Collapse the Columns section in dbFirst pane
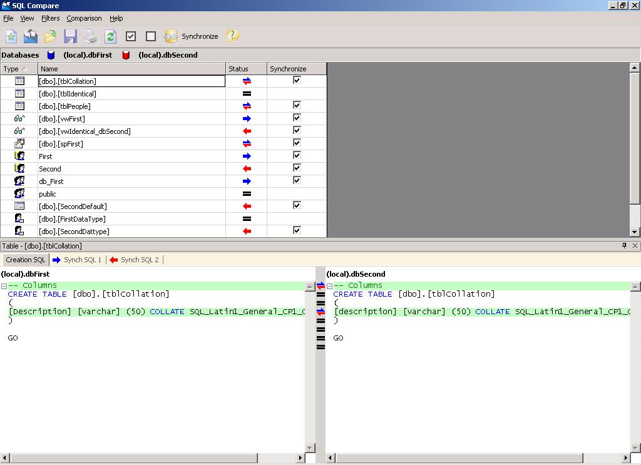The image size is (641, 465). pyautogui.click(x=4, y=286)
